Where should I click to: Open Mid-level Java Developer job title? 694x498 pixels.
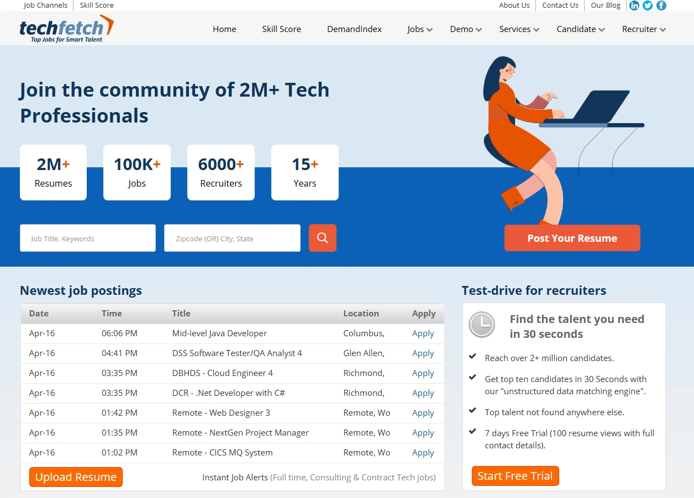tap(219, 333)
